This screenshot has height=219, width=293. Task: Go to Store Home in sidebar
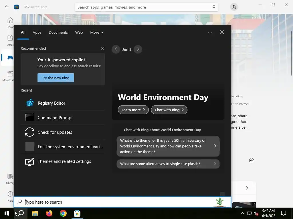pos(10,23)
